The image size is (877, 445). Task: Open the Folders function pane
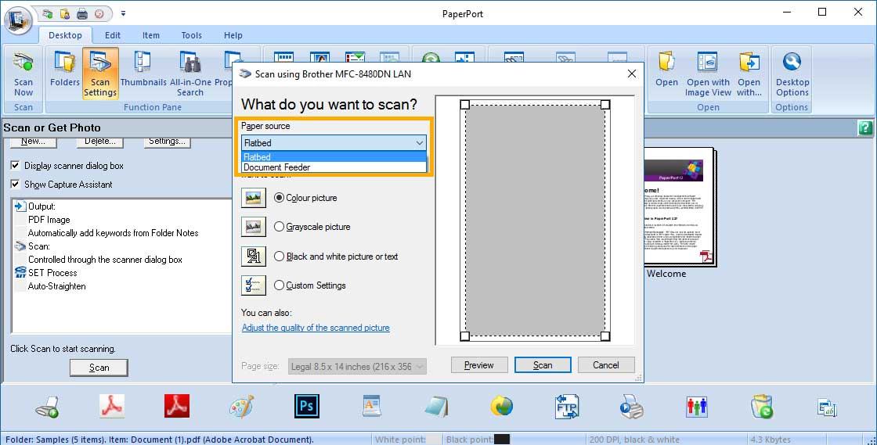point(65,70)
